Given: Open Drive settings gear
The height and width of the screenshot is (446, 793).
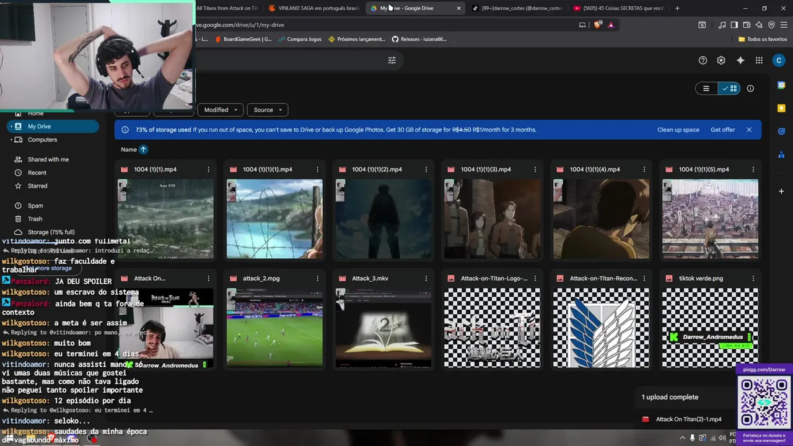Looking at the screenshot, I should 721,60.
